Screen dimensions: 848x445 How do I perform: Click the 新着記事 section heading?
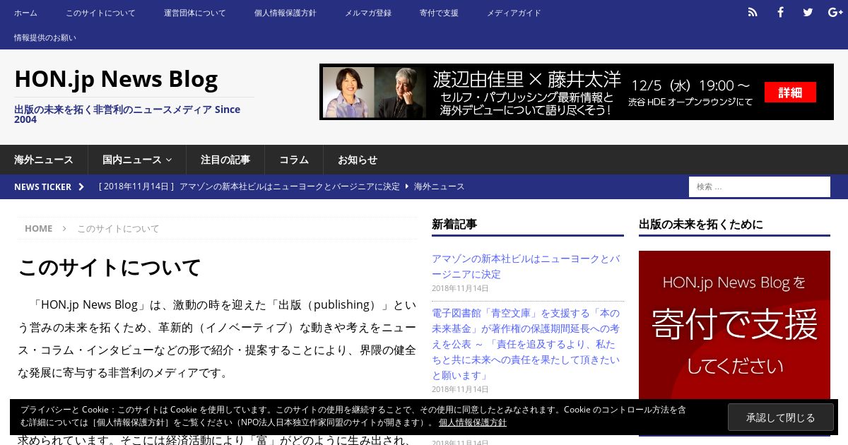(454, 224)
